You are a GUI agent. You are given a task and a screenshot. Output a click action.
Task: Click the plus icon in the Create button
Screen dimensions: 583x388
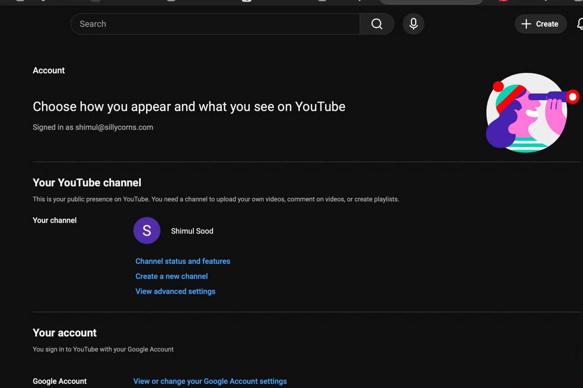click(x=526, y=24)
